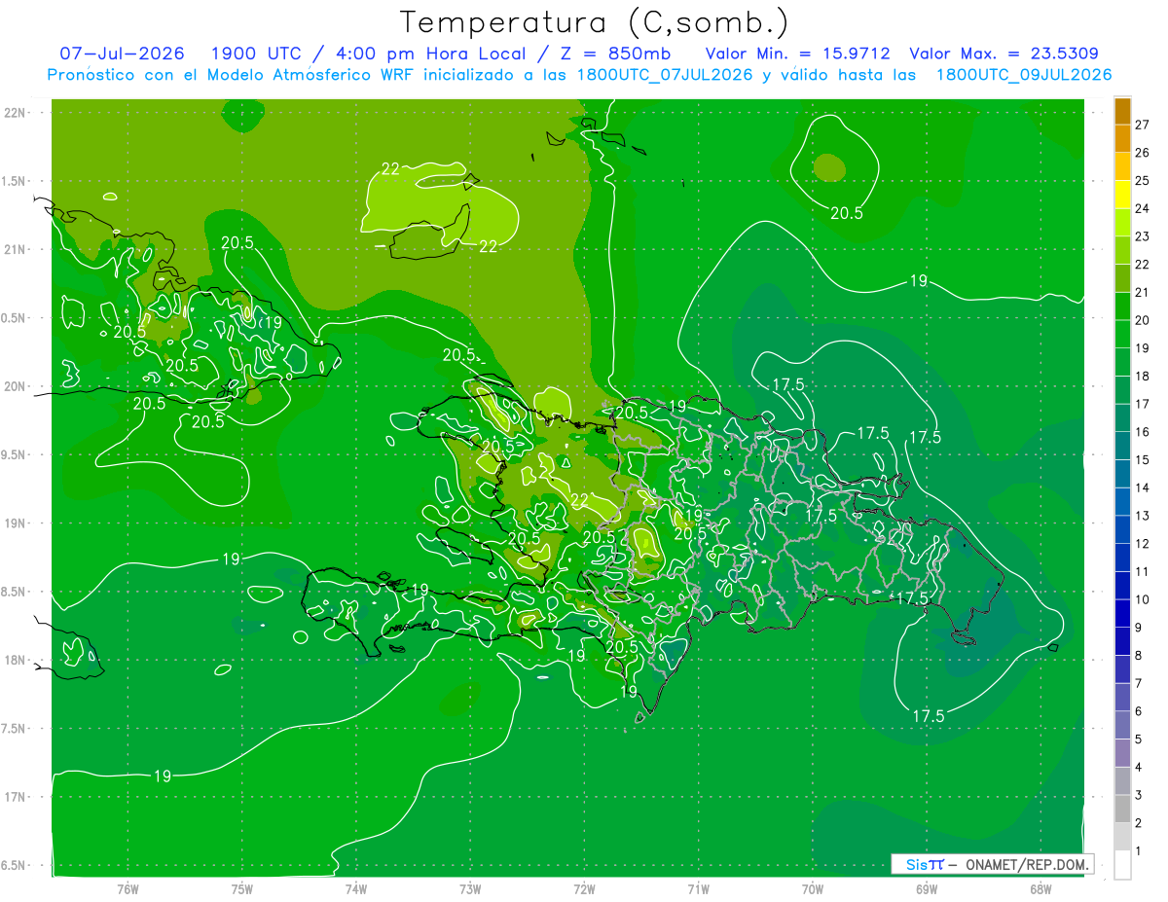Click the '22N' latitude axis label
1168x902 pixels.
click(15, 112)
